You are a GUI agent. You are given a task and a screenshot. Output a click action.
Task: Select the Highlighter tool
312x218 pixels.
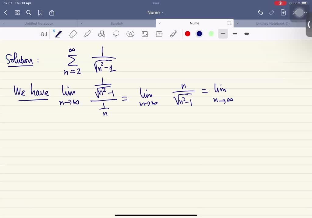coord(87,34)
